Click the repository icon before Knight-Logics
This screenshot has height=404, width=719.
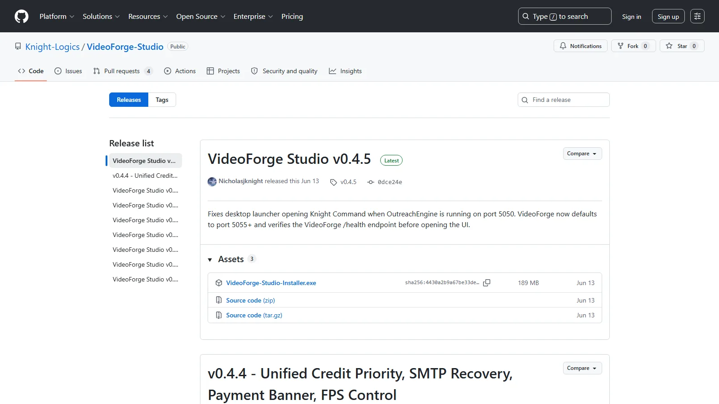tap(18, 46)
